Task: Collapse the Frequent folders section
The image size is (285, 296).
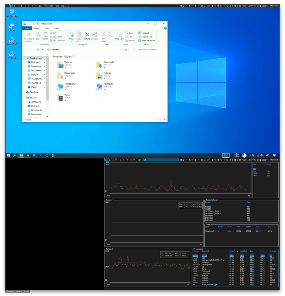Action: [52, 57]
